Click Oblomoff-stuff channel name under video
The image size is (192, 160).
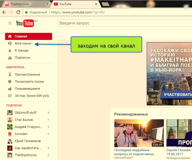(x=123, y=158)
